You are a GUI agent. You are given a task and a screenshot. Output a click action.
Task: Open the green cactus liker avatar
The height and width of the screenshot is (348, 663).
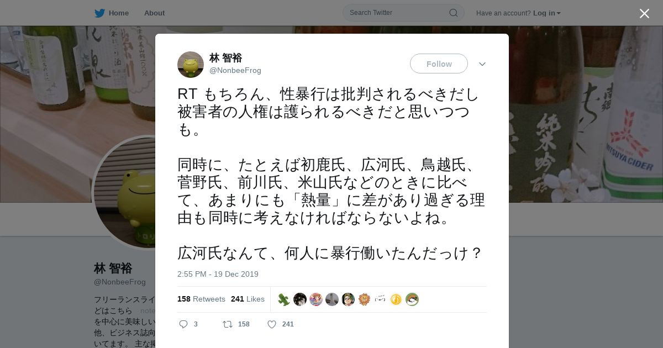284,299
